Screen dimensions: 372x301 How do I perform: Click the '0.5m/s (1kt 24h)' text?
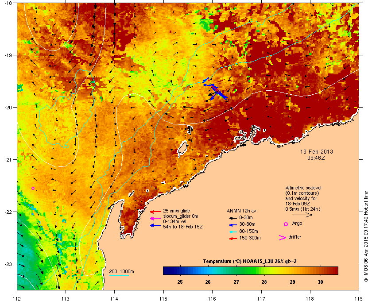303,209
